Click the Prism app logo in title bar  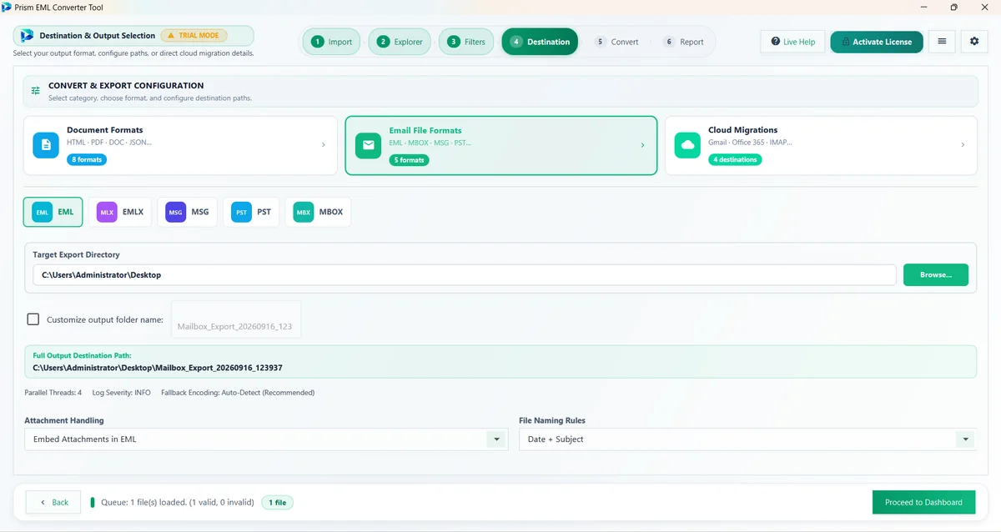tap(7, 7)
